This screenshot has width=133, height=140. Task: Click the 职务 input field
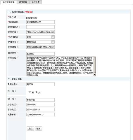40,100
